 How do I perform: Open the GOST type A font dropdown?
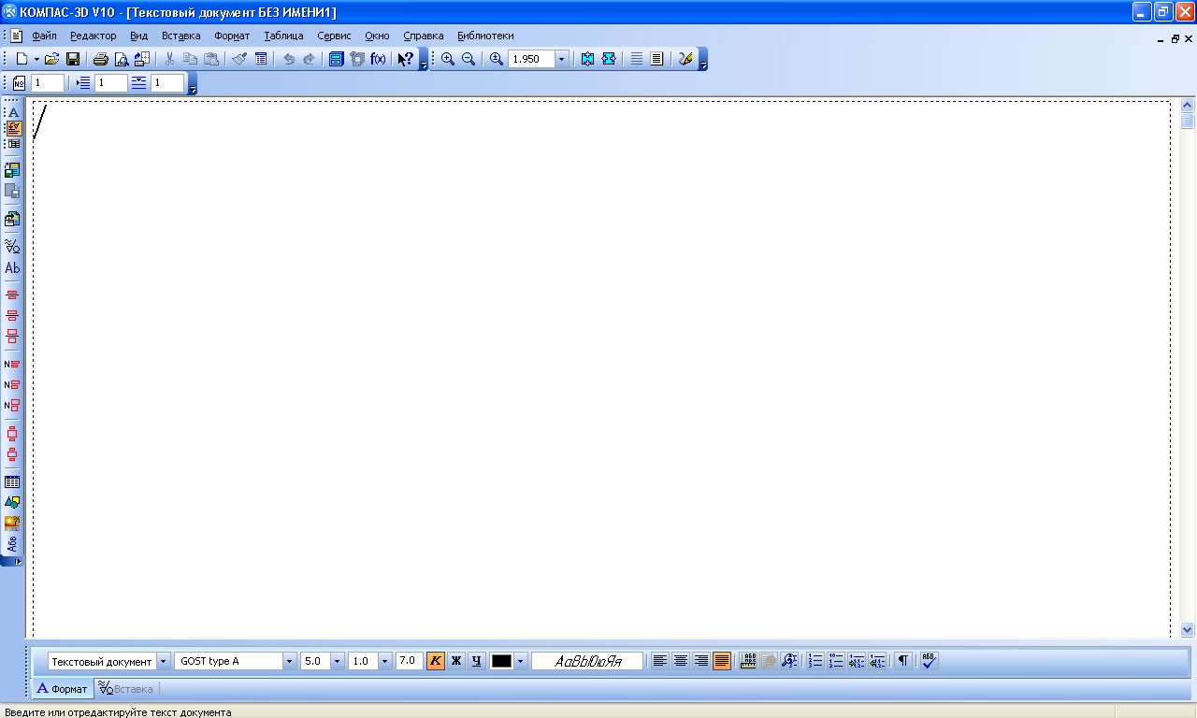point(290,661)
